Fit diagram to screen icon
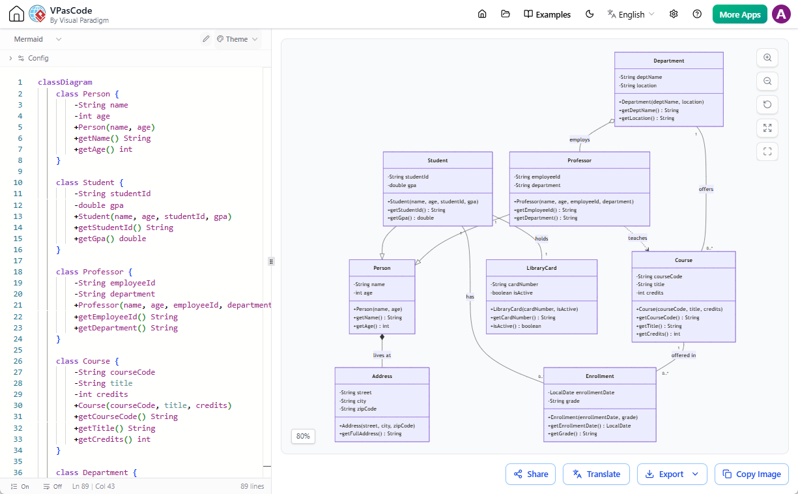The image size is (798, 494). (767, 128)
